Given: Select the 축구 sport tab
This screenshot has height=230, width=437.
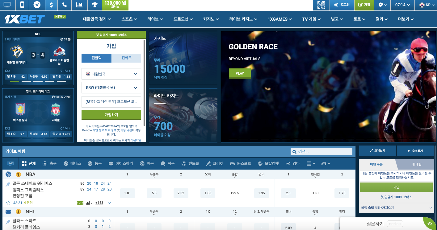Looking at the screenshot, I should [49, 163].
